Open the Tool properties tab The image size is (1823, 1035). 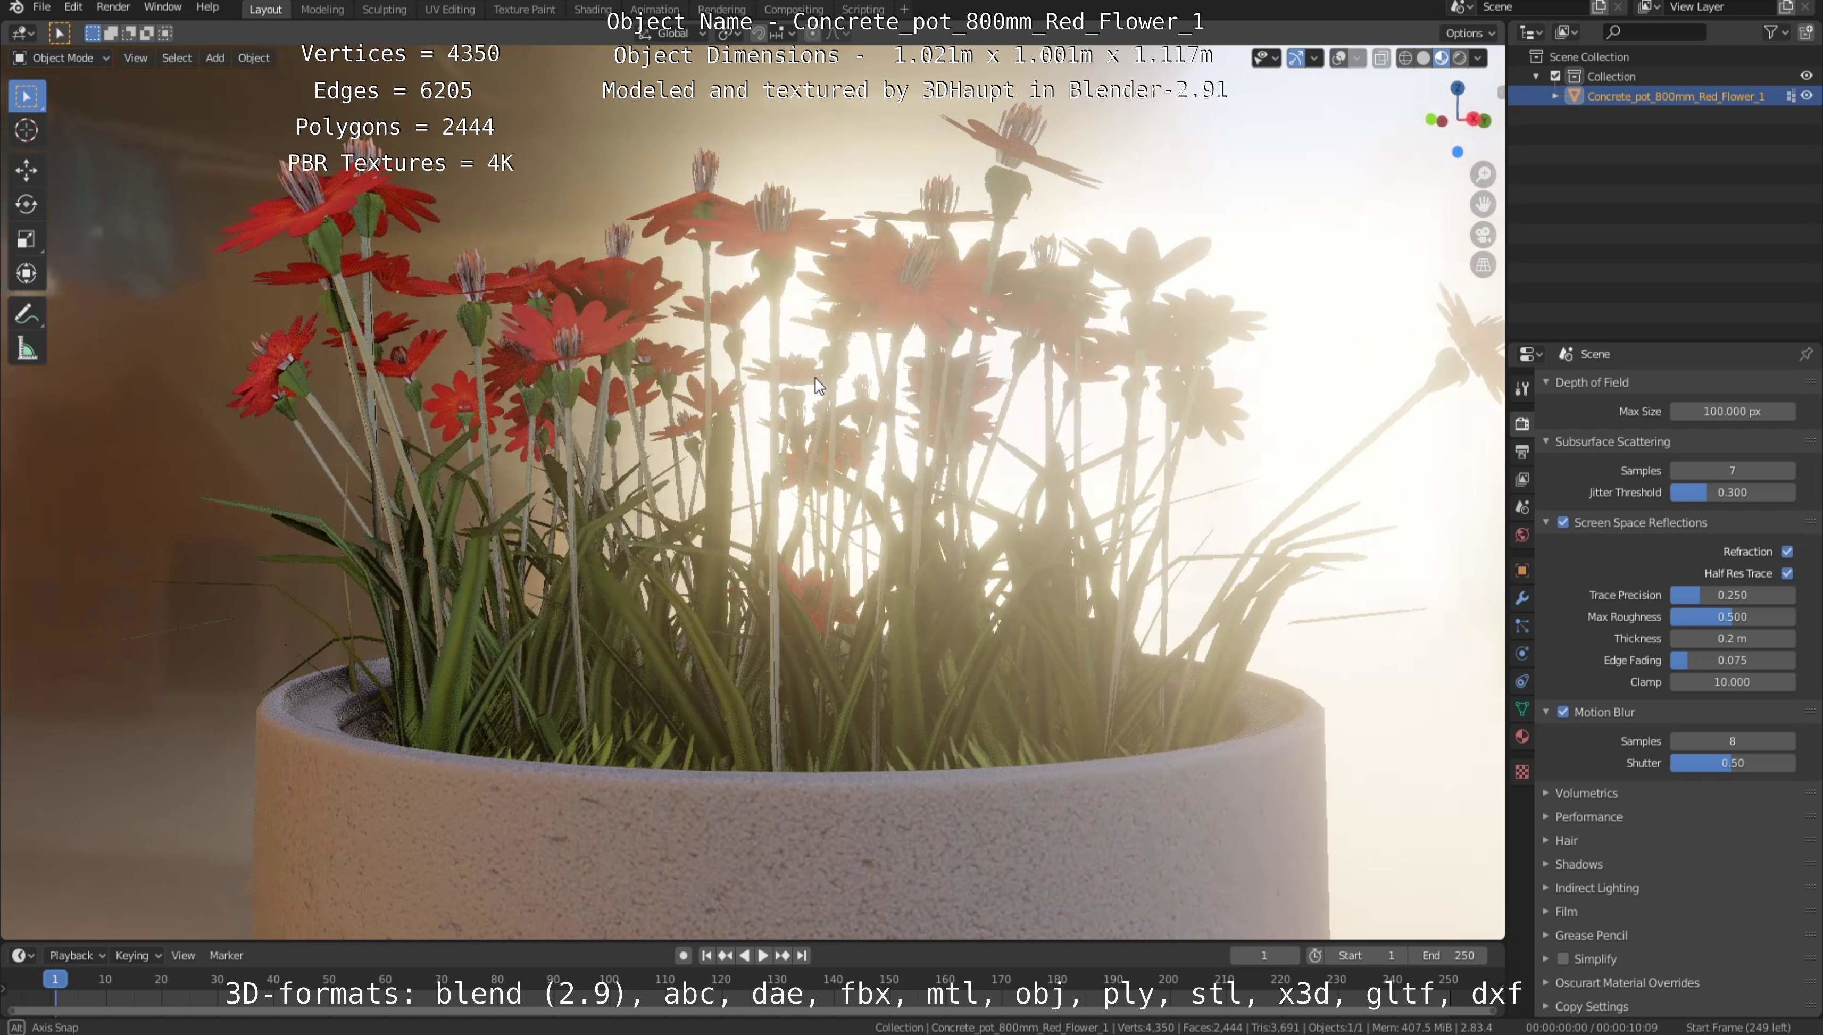(x=1521, y=388)
